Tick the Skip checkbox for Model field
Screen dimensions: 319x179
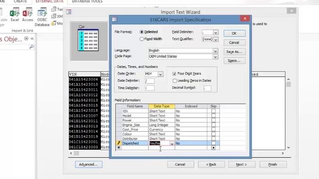point(213,116)
